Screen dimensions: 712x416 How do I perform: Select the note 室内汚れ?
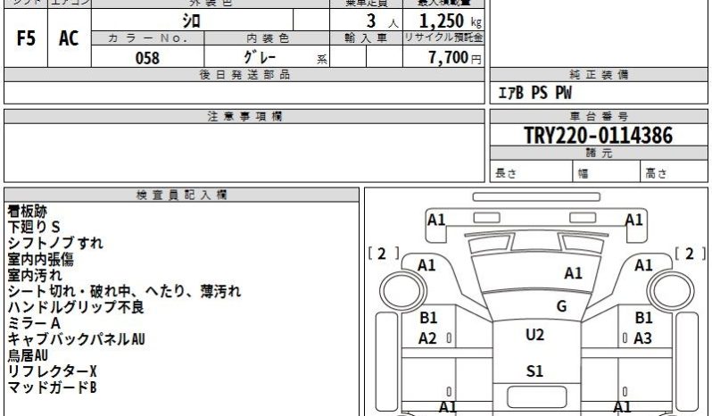point(35,275)
